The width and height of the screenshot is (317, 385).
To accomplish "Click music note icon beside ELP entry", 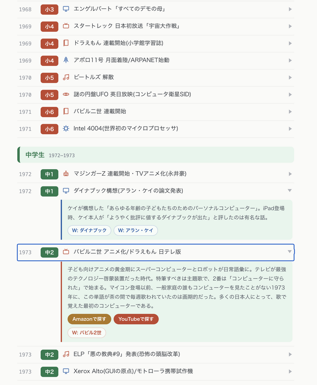I will tap(66, 354).
